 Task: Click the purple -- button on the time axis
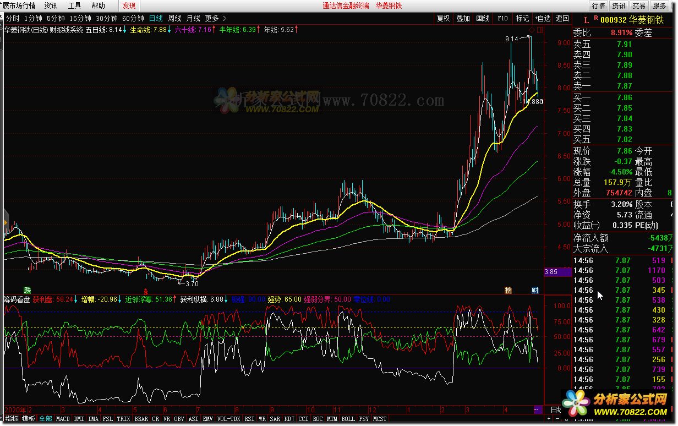tap(538, 410)
